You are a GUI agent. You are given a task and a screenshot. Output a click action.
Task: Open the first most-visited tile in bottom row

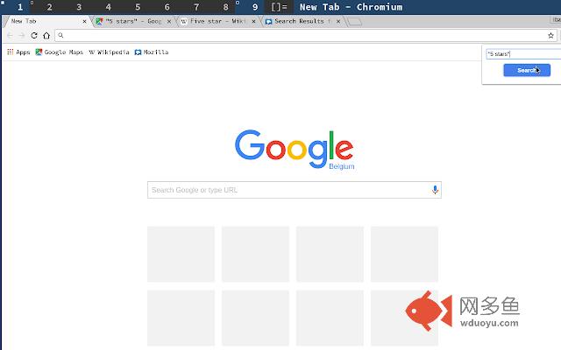(181, 318)
